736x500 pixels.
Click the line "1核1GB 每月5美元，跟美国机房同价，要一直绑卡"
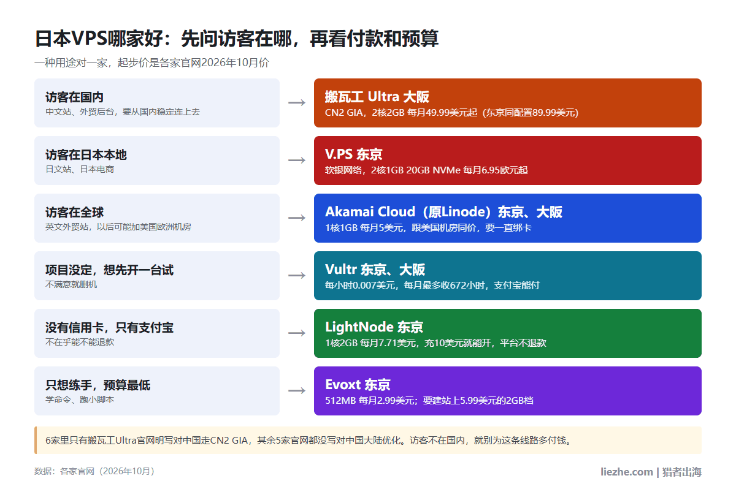click(428, 228)
